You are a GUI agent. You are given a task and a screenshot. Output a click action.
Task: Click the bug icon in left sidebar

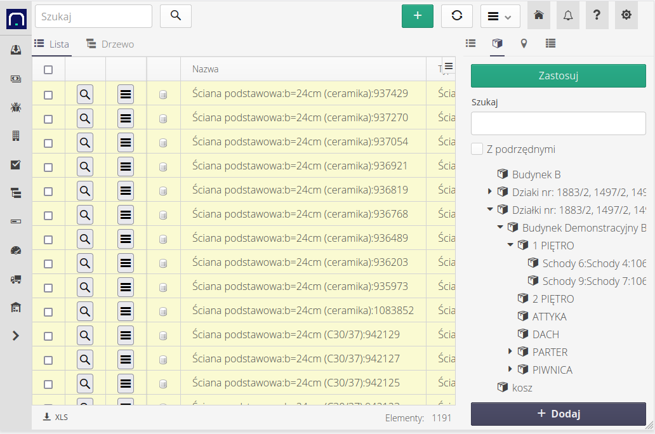coord(16,107)
